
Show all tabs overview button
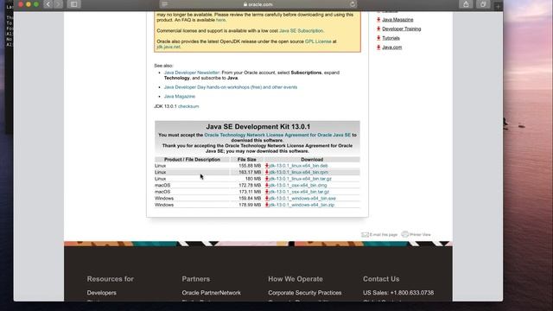(x=483, y=4)
